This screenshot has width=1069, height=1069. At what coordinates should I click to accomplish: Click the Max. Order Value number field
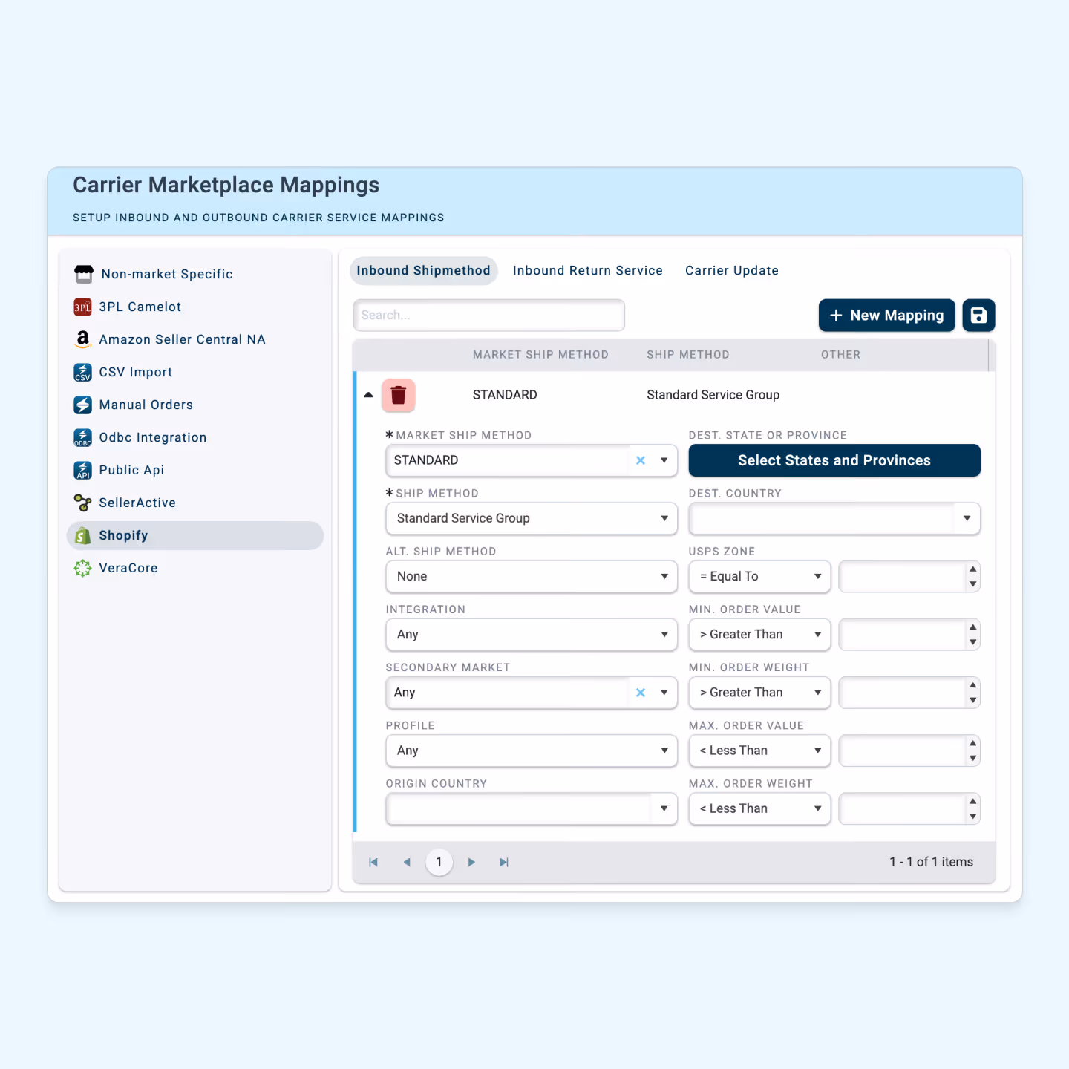click(x=901, y=751)
